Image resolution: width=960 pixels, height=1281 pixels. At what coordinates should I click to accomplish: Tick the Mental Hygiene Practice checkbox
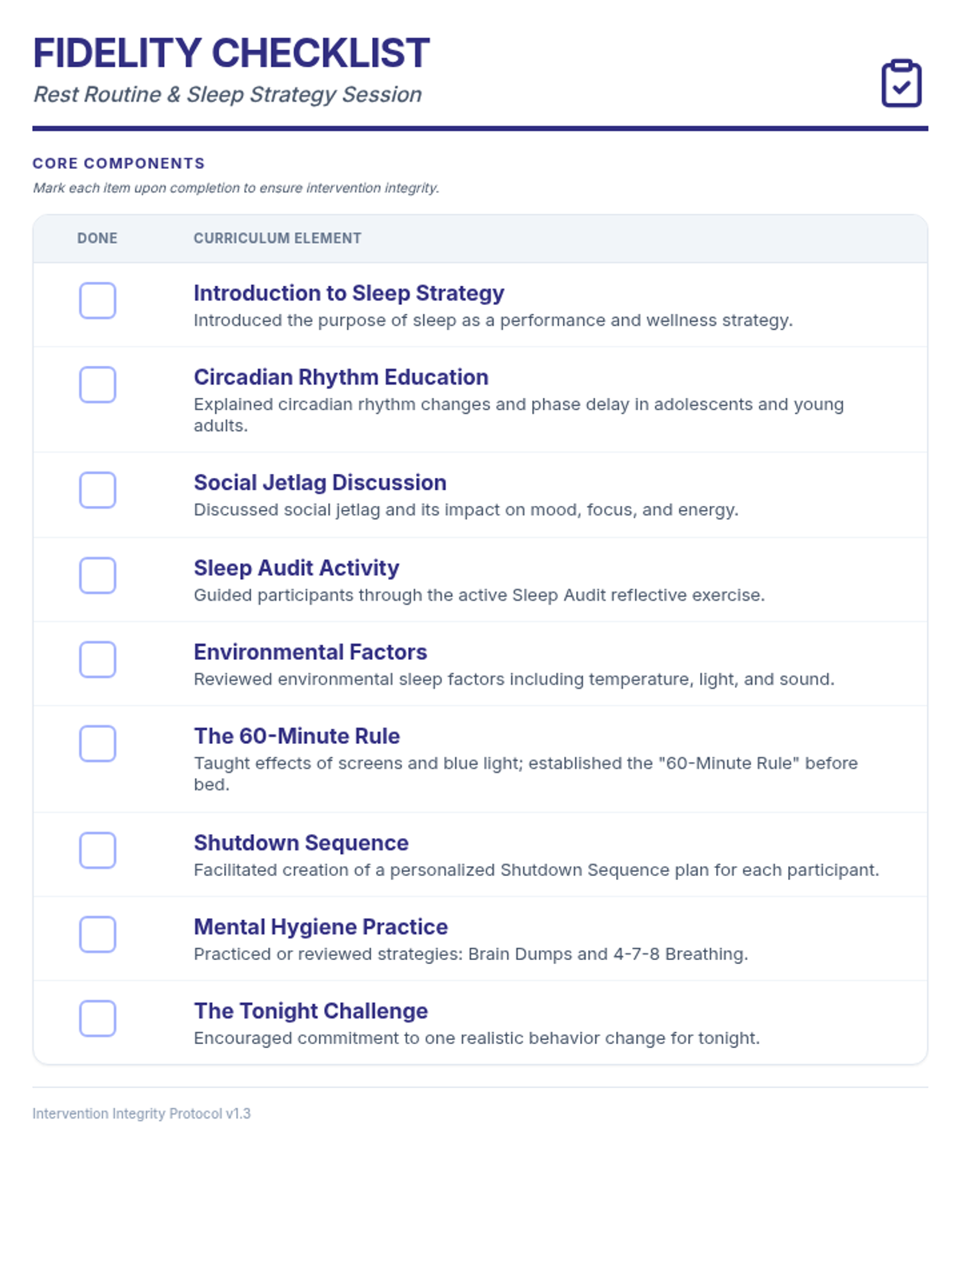(98, 934)
